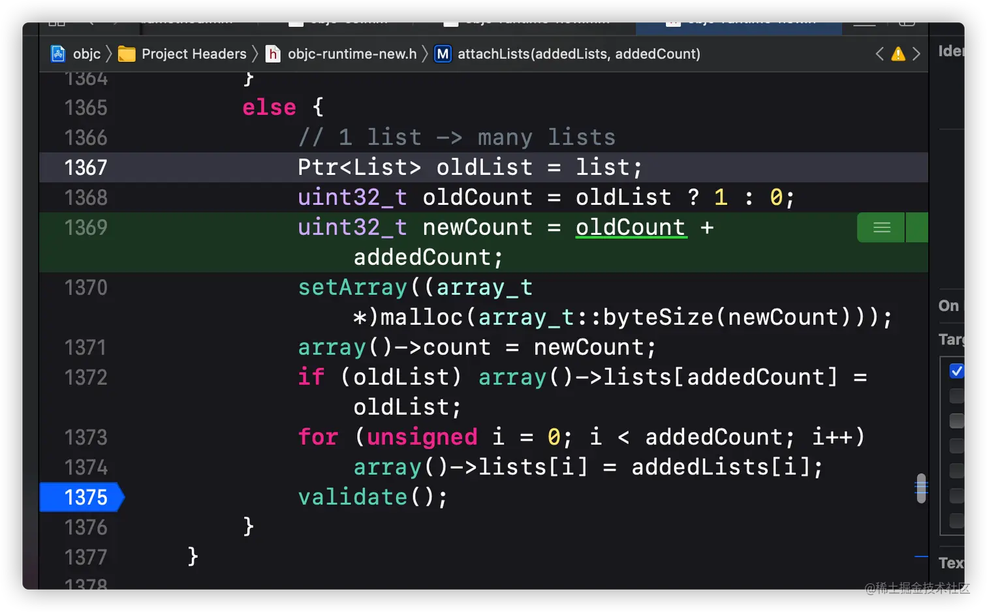Click line number 1372 in the gutter

click(x=86, y=378)
